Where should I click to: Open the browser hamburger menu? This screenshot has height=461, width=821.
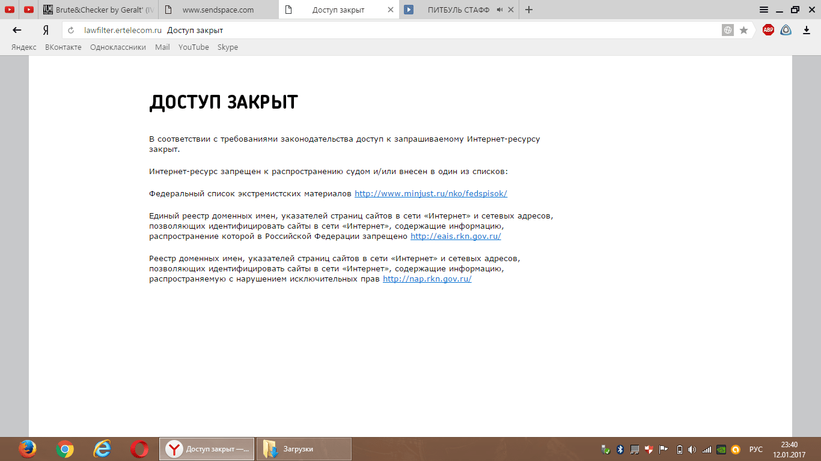(x=764, y=10)
